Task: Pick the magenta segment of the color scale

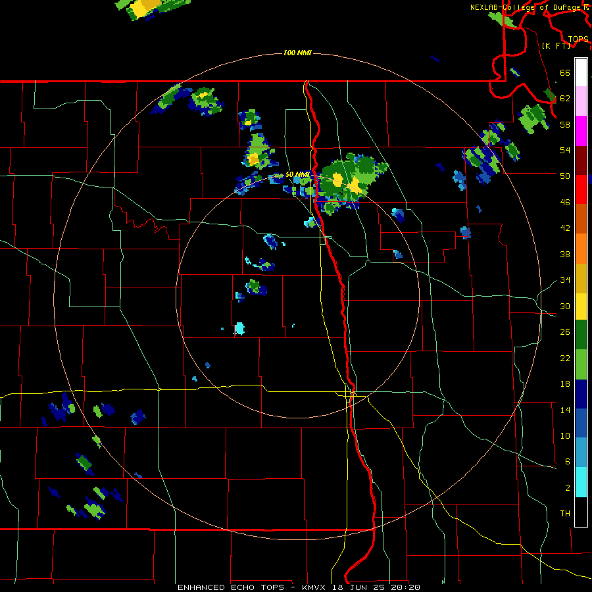Action: point(581,131)
